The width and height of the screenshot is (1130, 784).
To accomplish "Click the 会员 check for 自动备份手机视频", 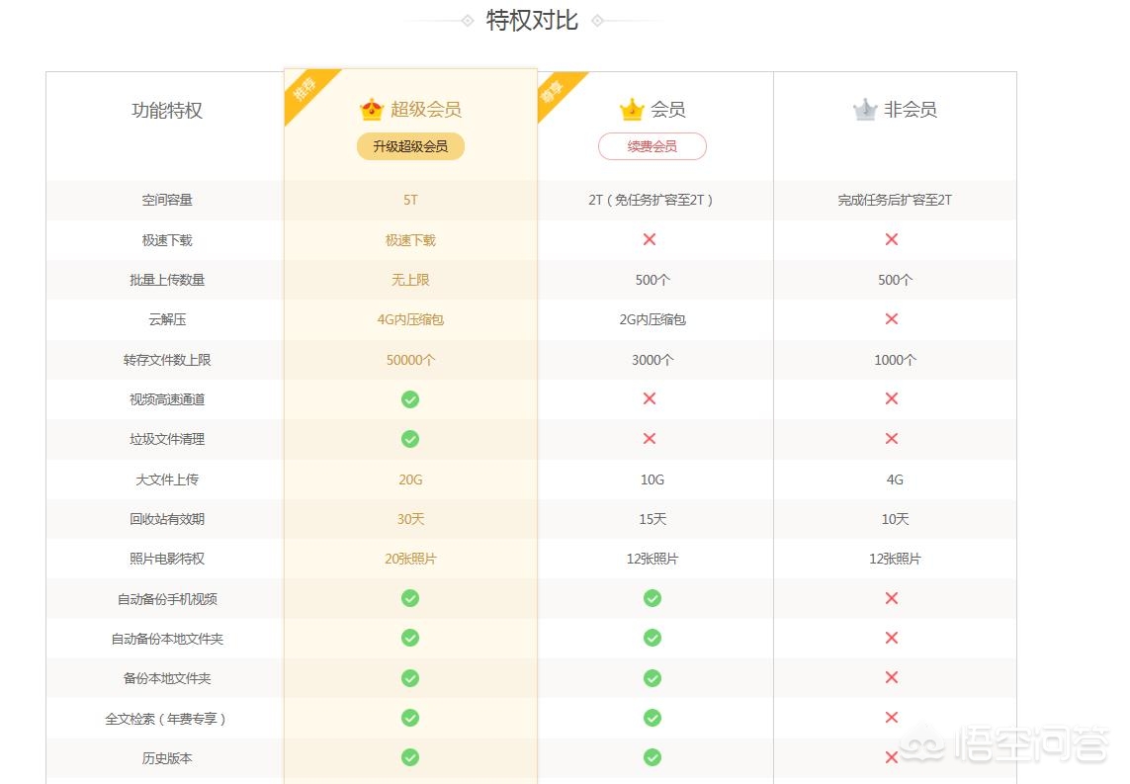I will [652, 598].
